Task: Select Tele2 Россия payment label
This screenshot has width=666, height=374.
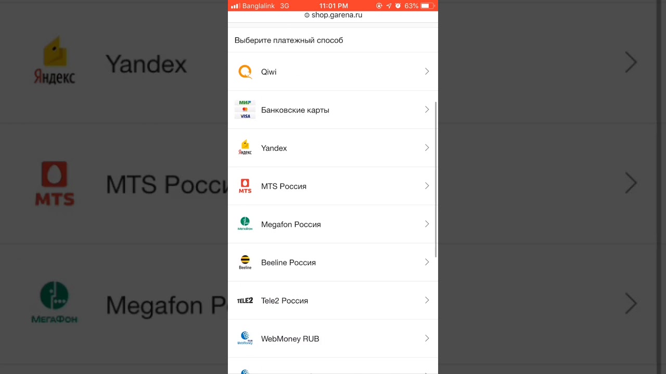Action: [285, 301]
